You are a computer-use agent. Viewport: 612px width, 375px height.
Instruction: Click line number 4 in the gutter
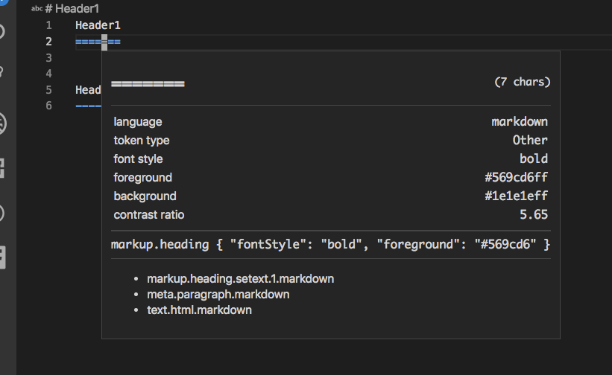[x=48, y=74]
